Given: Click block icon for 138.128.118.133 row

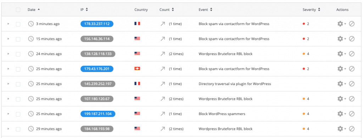Looking at the screenshot, I should pyautogui.click(x=352, y=54).
